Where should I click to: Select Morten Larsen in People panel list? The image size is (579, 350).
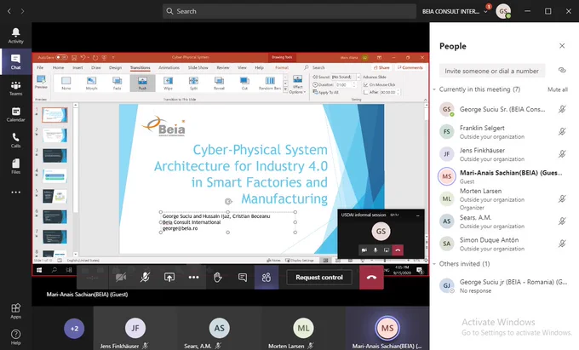pos(503,199)
